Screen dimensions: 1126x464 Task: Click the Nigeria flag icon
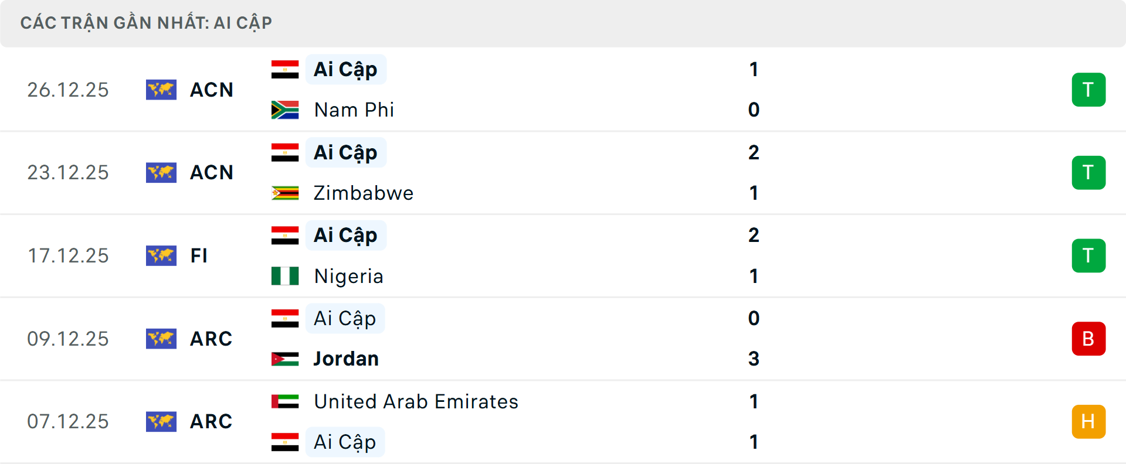[285, 276]
